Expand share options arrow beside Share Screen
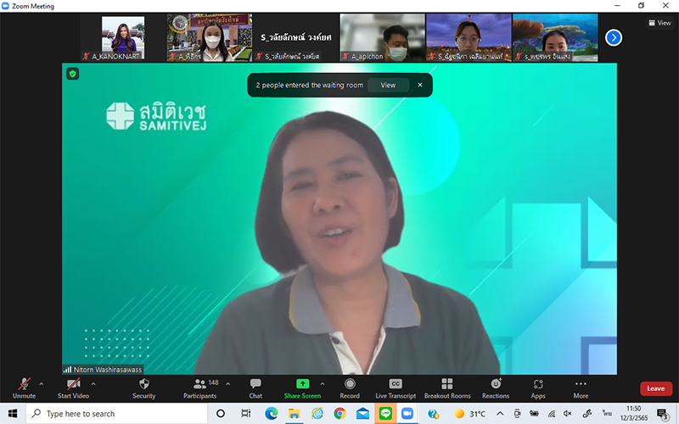 coord(323,384)
